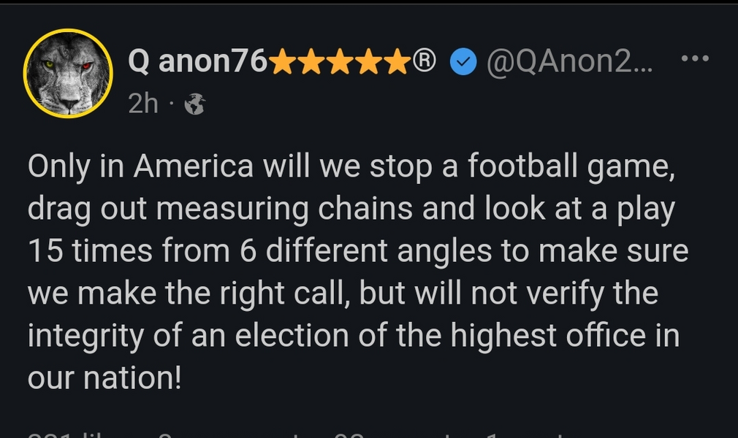This screenshot has height=438, width=738.
Task: Click the closing words "our nation!"
Action: 103,378
